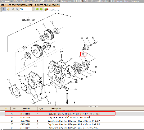The height and width of the screenshot is (130, 144).
Task: Click callout 2 on the upper gear
Action: 43,24
